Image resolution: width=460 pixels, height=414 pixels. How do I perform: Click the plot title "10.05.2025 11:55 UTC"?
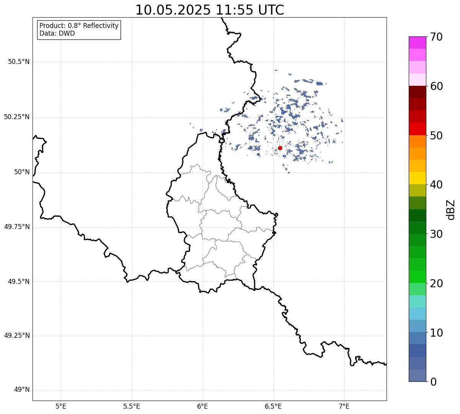(x=210, y=10)
